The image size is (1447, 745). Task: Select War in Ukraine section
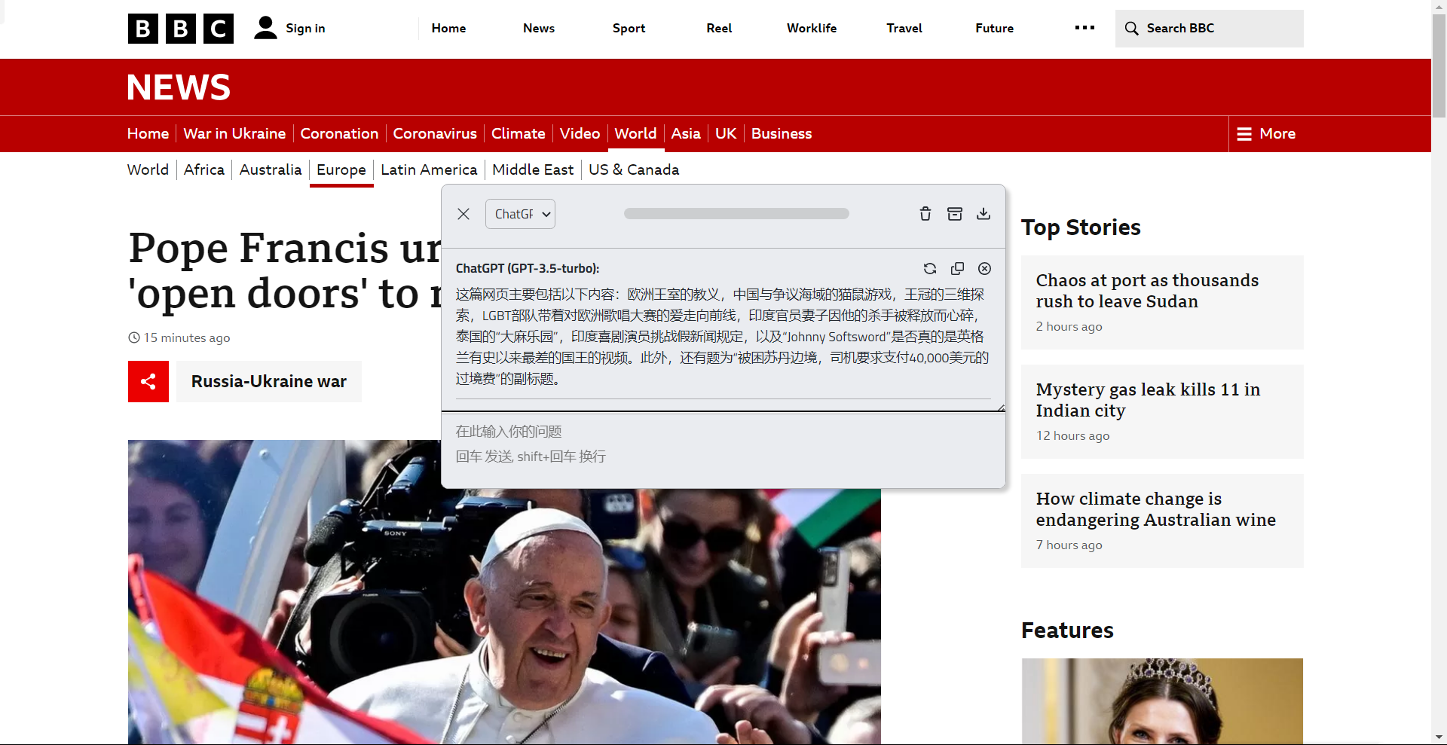point(234,133)
